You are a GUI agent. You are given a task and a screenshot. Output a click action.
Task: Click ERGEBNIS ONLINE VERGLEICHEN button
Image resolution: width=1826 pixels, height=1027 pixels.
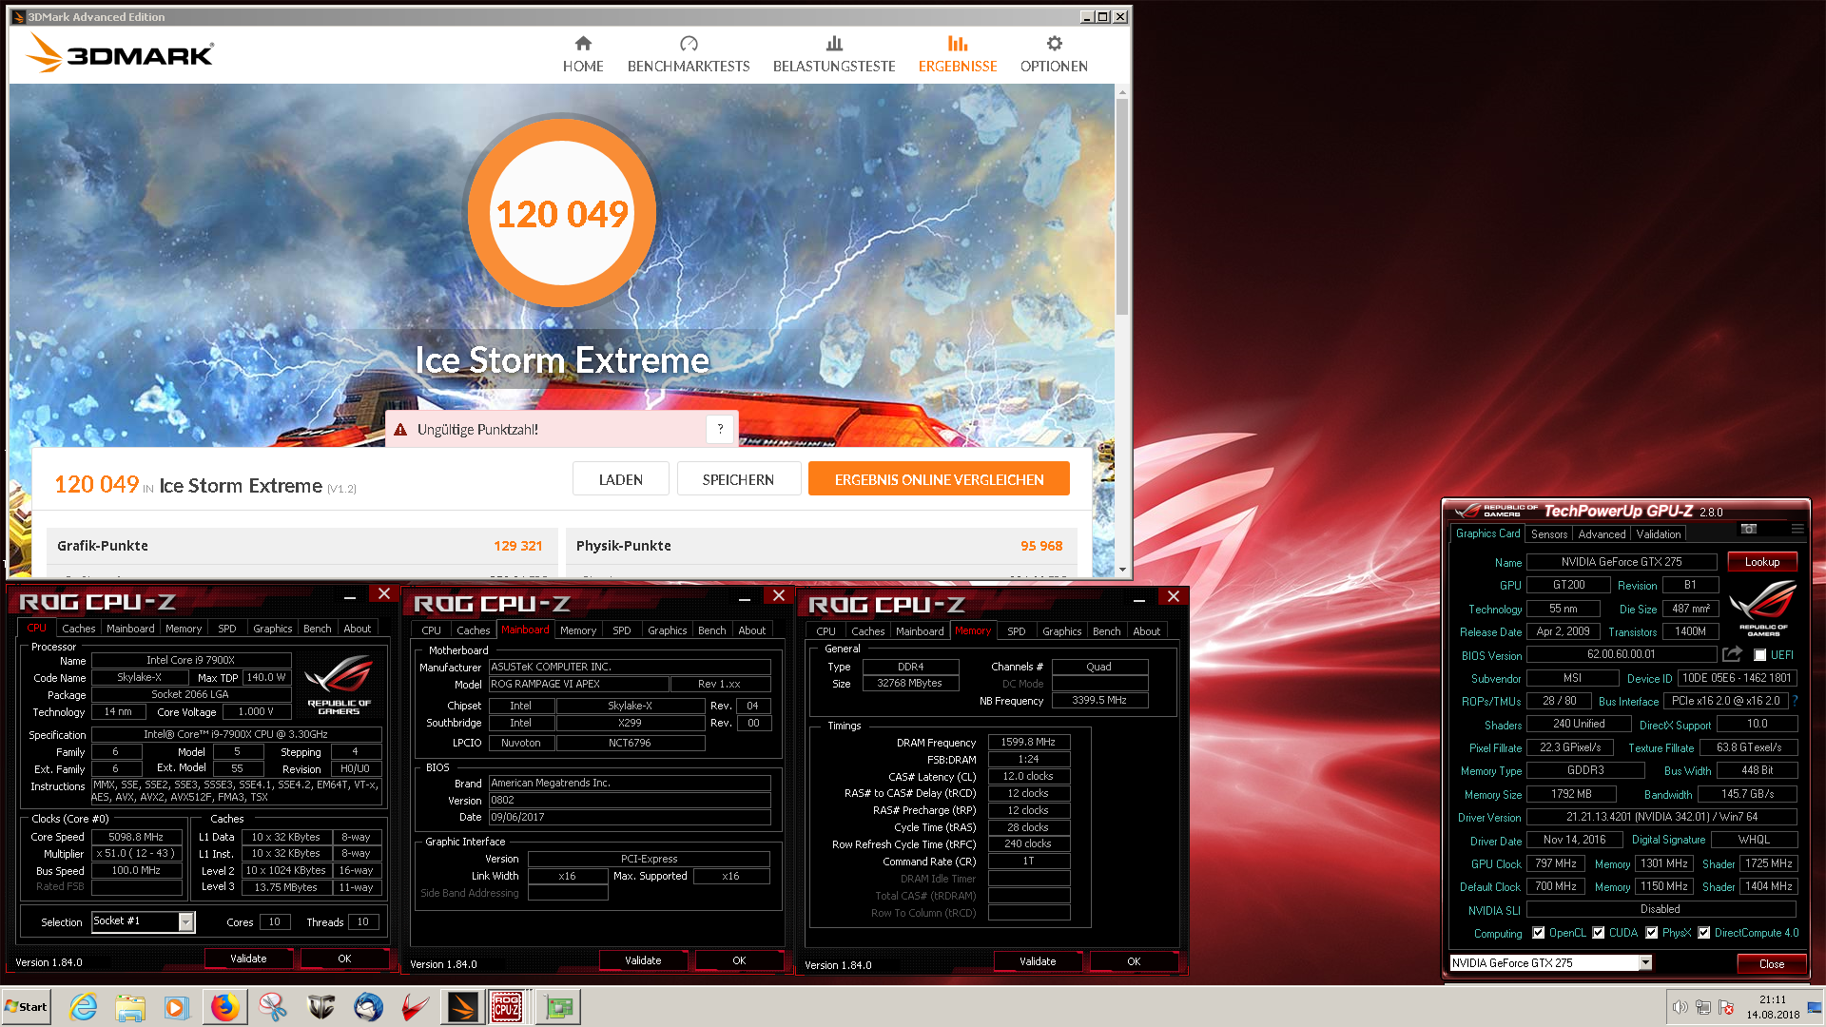click(939, 479)
